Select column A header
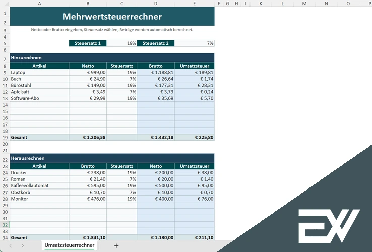This screenshot has height=252, width=372. pos(39,4)
